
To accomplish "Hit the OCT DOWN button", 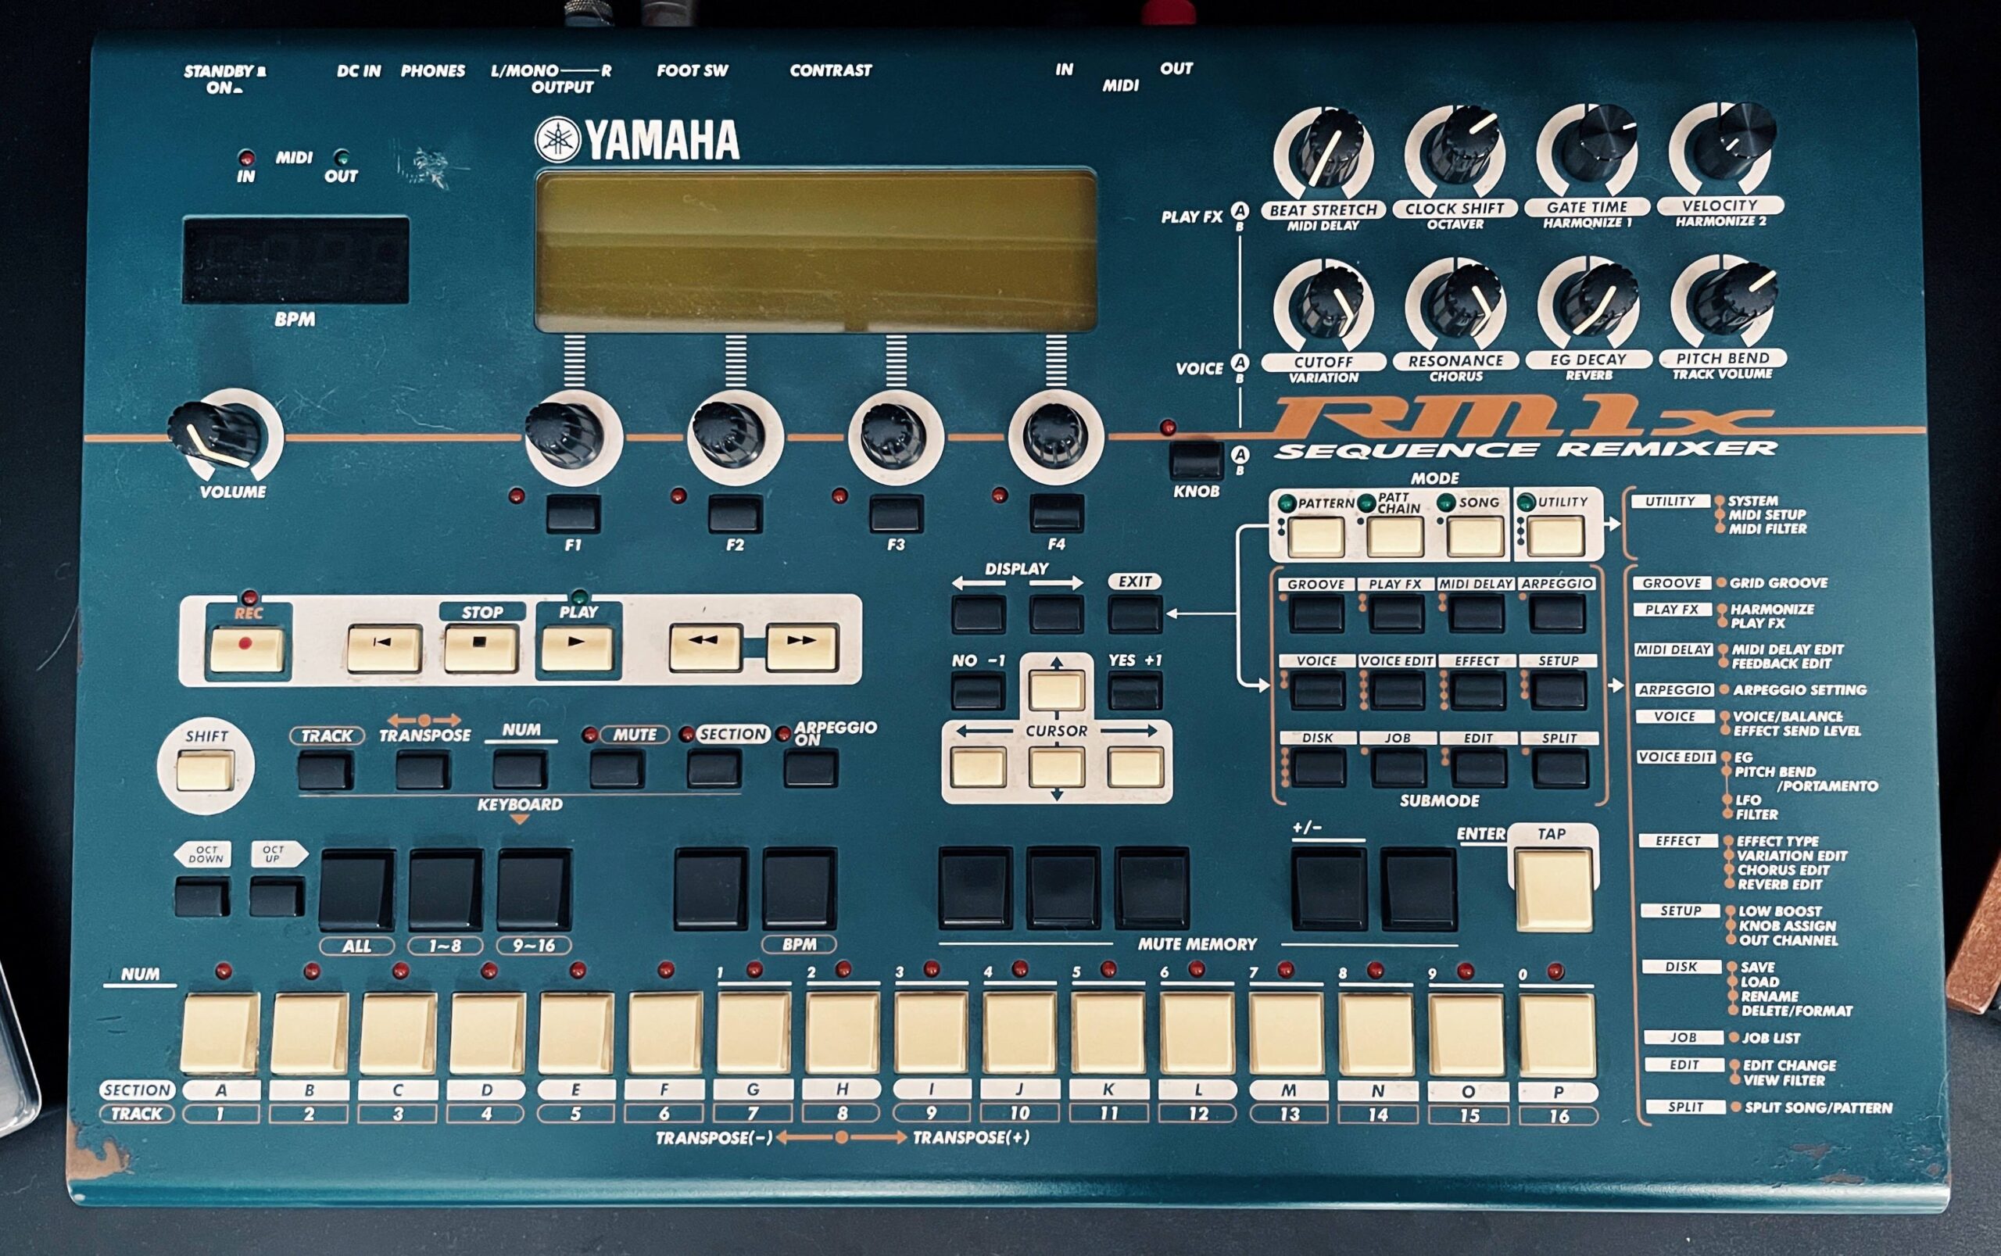I will pyautogui.click(x=202, y=898).
